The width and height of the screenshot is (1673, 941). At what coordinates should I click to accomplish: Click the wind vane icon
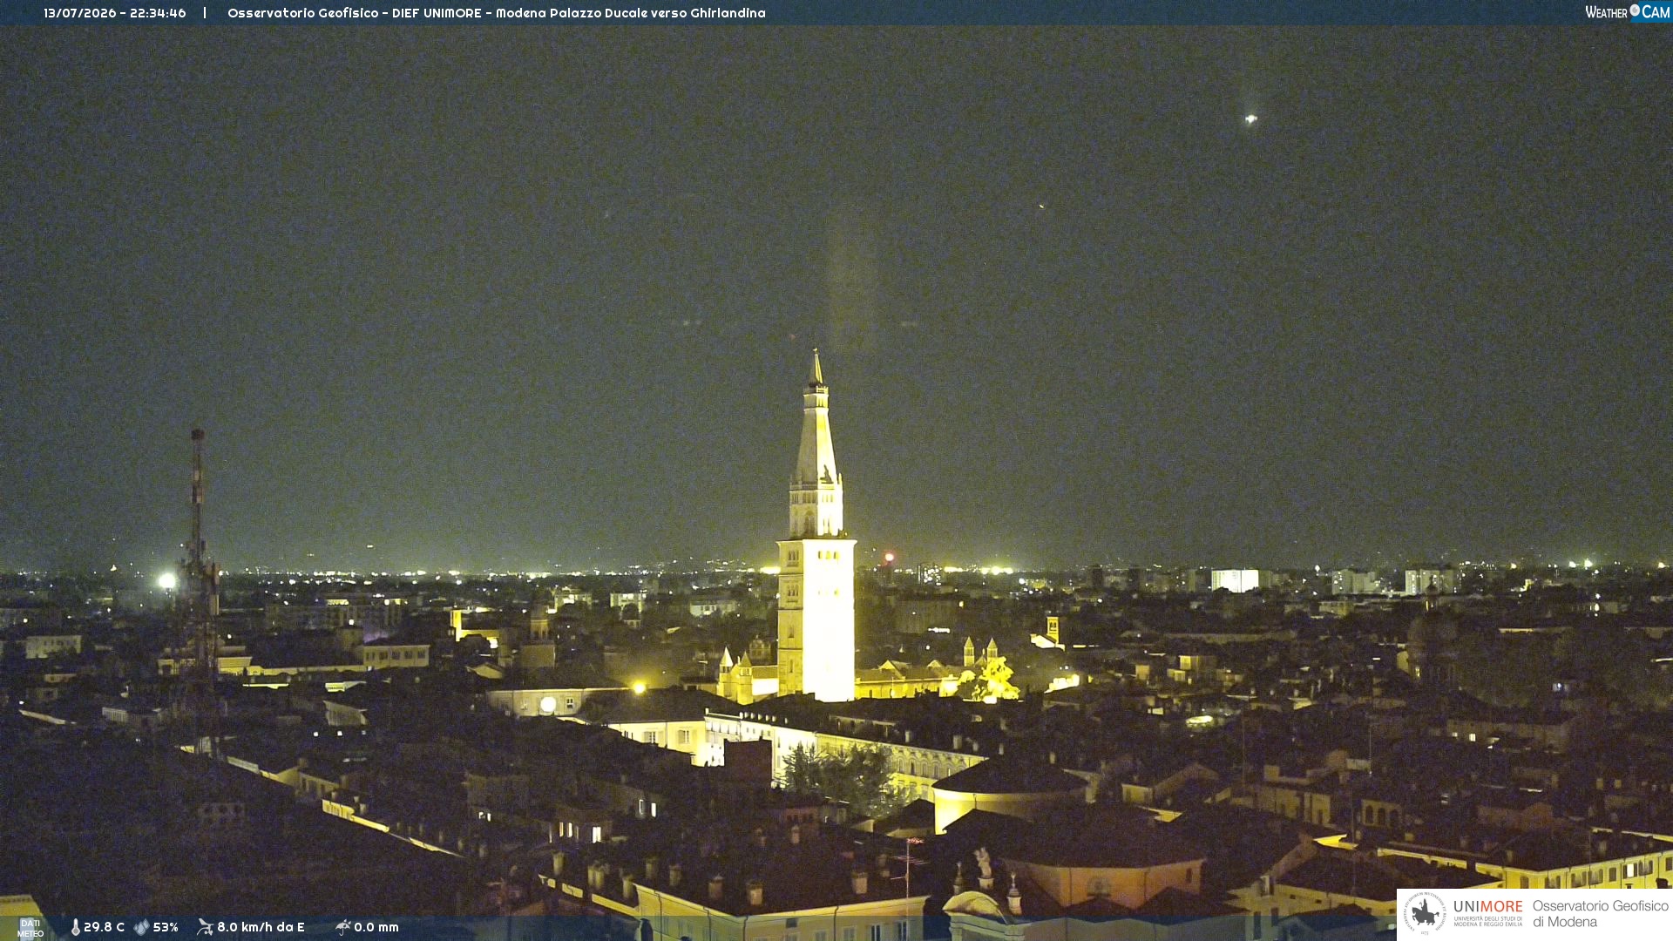click(205, 927)
